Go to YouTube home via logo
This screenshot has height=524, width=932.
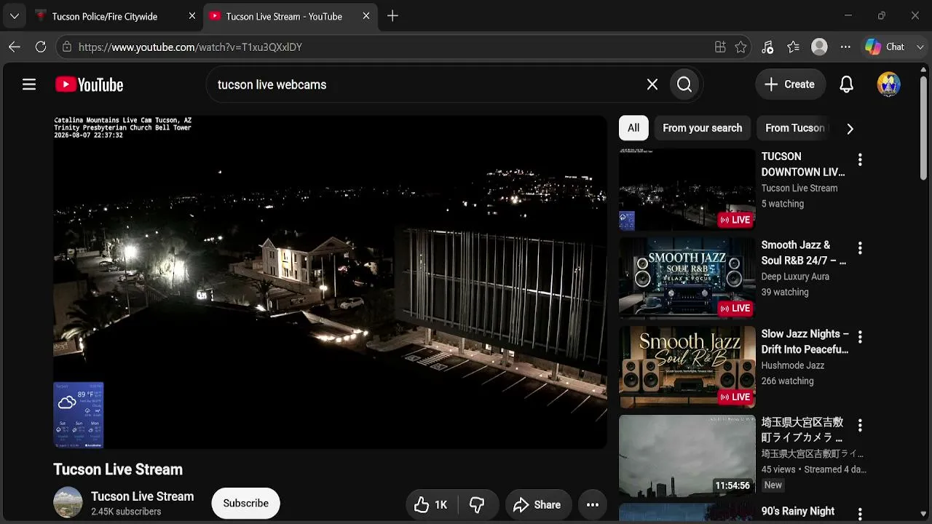(89, 84)
